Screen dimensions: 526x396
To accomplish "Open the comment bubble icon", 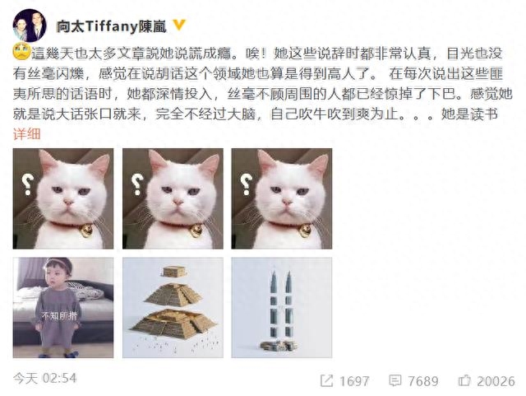I will pyautogui.click(x=395, y=380).
